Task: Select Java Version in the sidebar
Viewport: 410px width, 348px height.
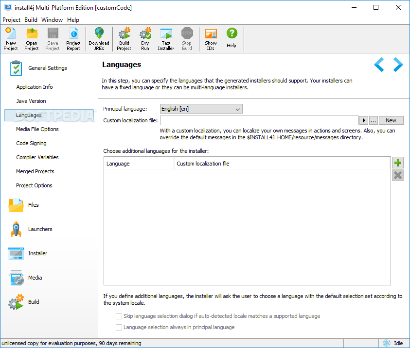Action: tap(31, 101)
